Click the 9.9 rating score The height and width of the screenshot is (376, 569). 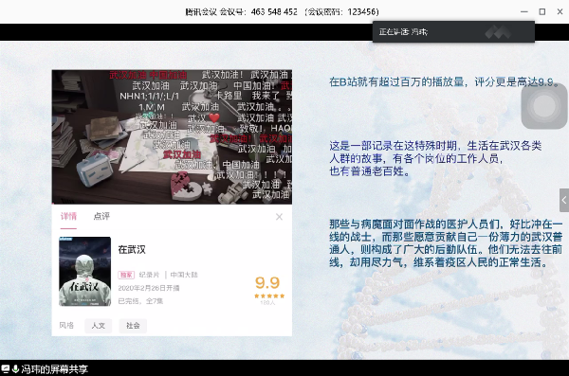267,282
